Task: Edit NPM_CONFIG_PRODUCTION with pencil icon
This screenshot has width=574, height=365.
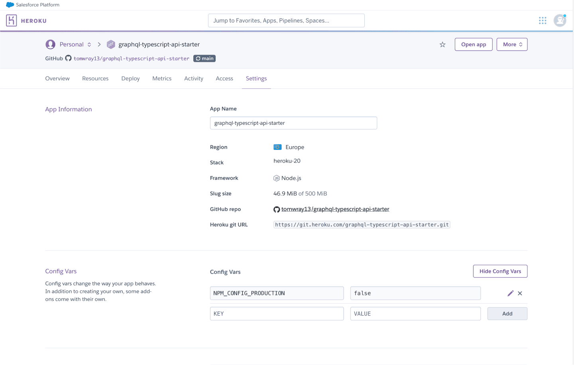Action: click(510, 293)
